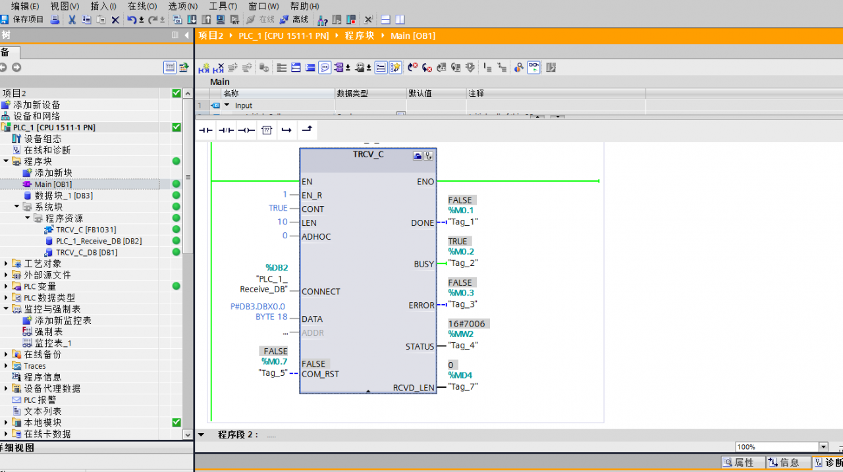Click the split editor vertically icon

400,20
